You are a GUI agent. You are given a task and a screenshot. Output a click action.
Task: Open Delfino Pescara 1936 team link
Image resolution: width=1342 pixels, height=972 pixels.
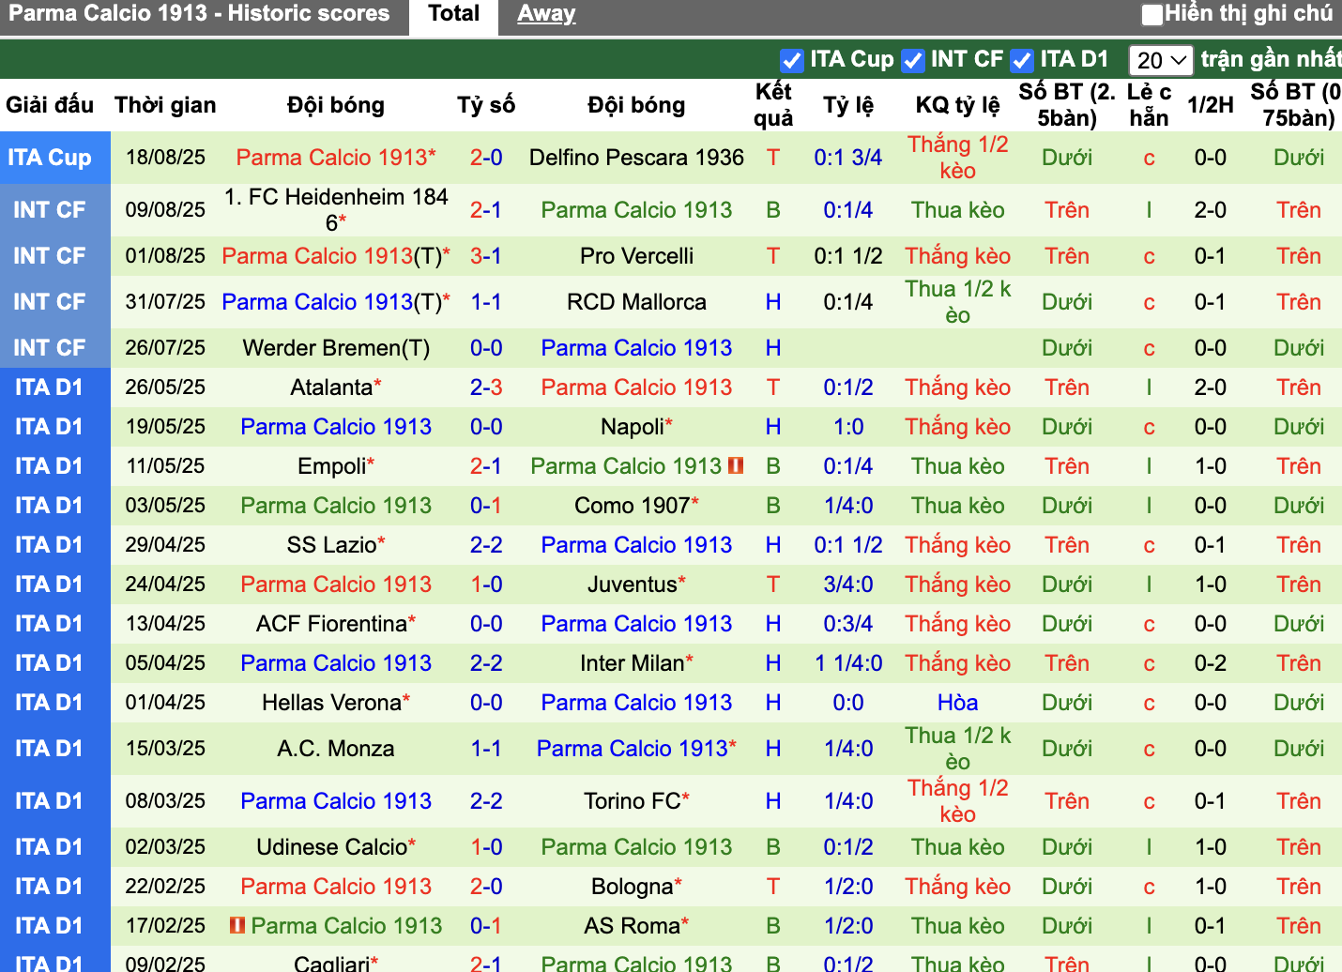click(636, 158)
